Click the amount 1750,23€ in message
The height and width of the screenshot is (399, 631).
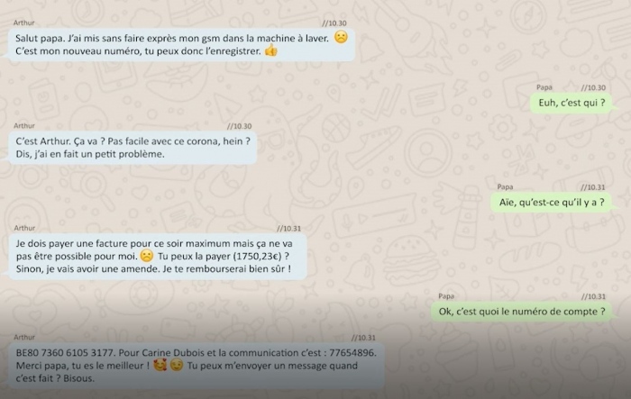257,256
